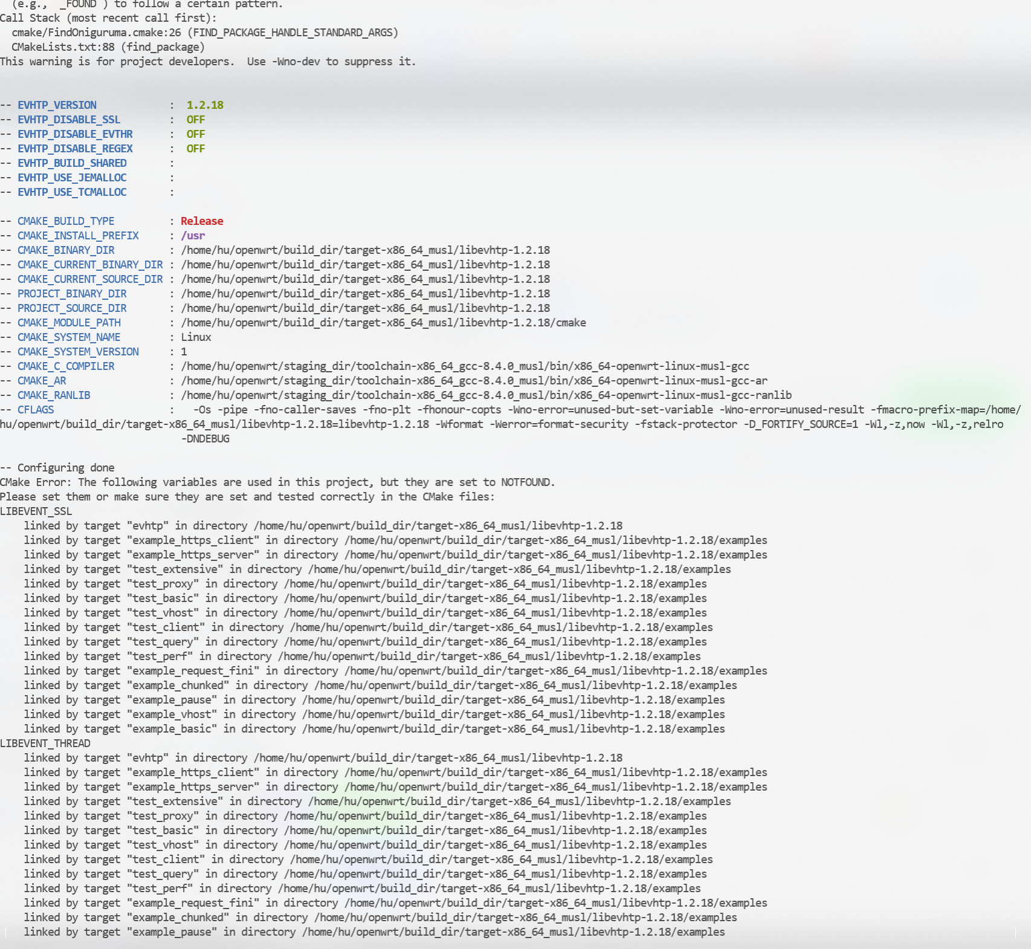The height and width of the screenshot is (949, 1031).
Task: Select the -DNDEBUG flag
Action: coord(205,439)
